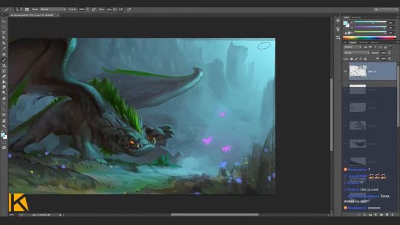Open the brush preset size picker

(18, 9)
